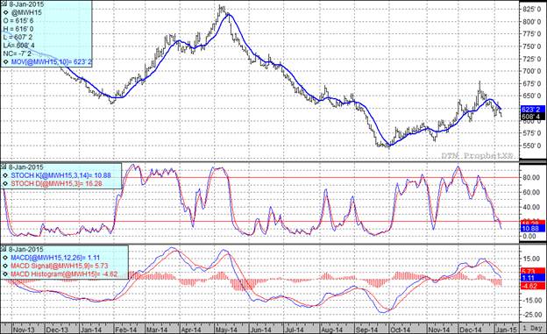Click the last value LA= 608'4
This screenshot has height=334, width=547.
point(18,46)
